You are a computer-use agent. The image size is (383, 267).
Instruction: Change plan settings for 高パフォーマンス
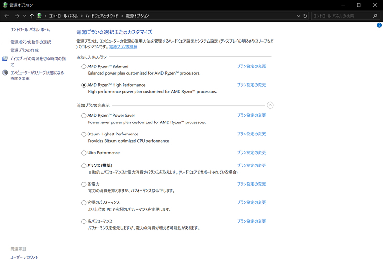[252, 221]
